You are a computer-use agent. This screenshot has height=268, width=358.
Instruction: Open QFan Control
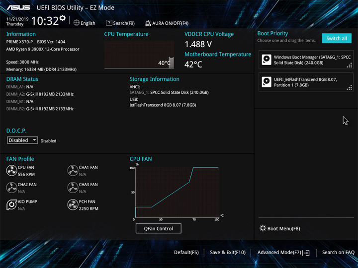coord(159,228)
